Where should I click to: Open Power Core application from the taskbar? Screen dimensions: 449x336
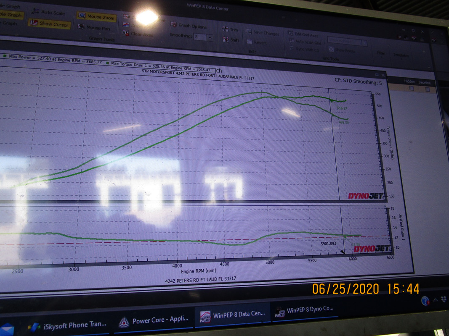coord(154,320)
